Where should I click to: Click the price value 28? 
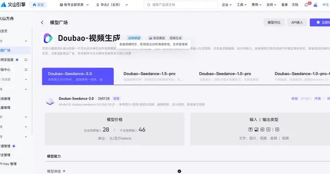pyautogui.click(x=106, y=130)
